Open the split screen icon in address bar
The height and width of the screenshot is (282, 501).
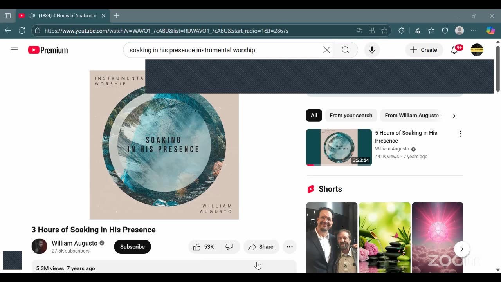tap(359, 31)
